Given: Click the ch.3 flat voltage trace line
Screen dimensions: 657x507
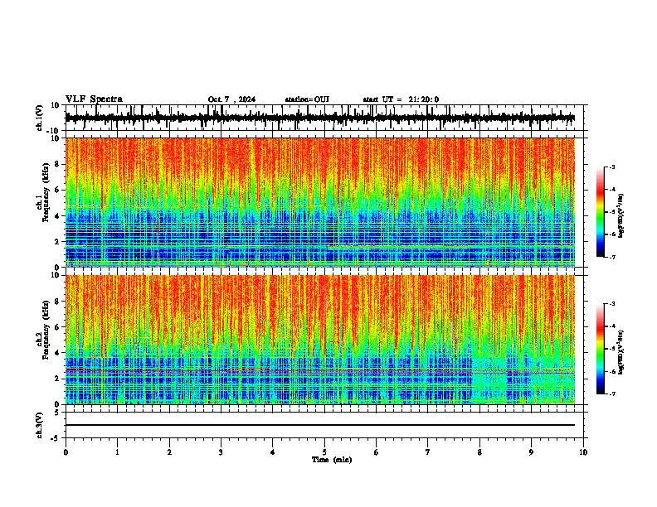Looking at the screenshot, I should 320,425.
